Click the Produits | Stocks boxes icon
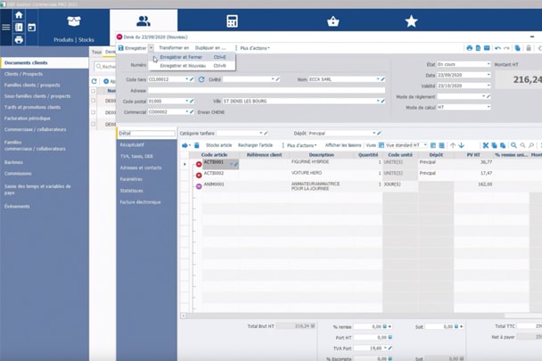This screenshot has height=361, width=542. [74, 21]
